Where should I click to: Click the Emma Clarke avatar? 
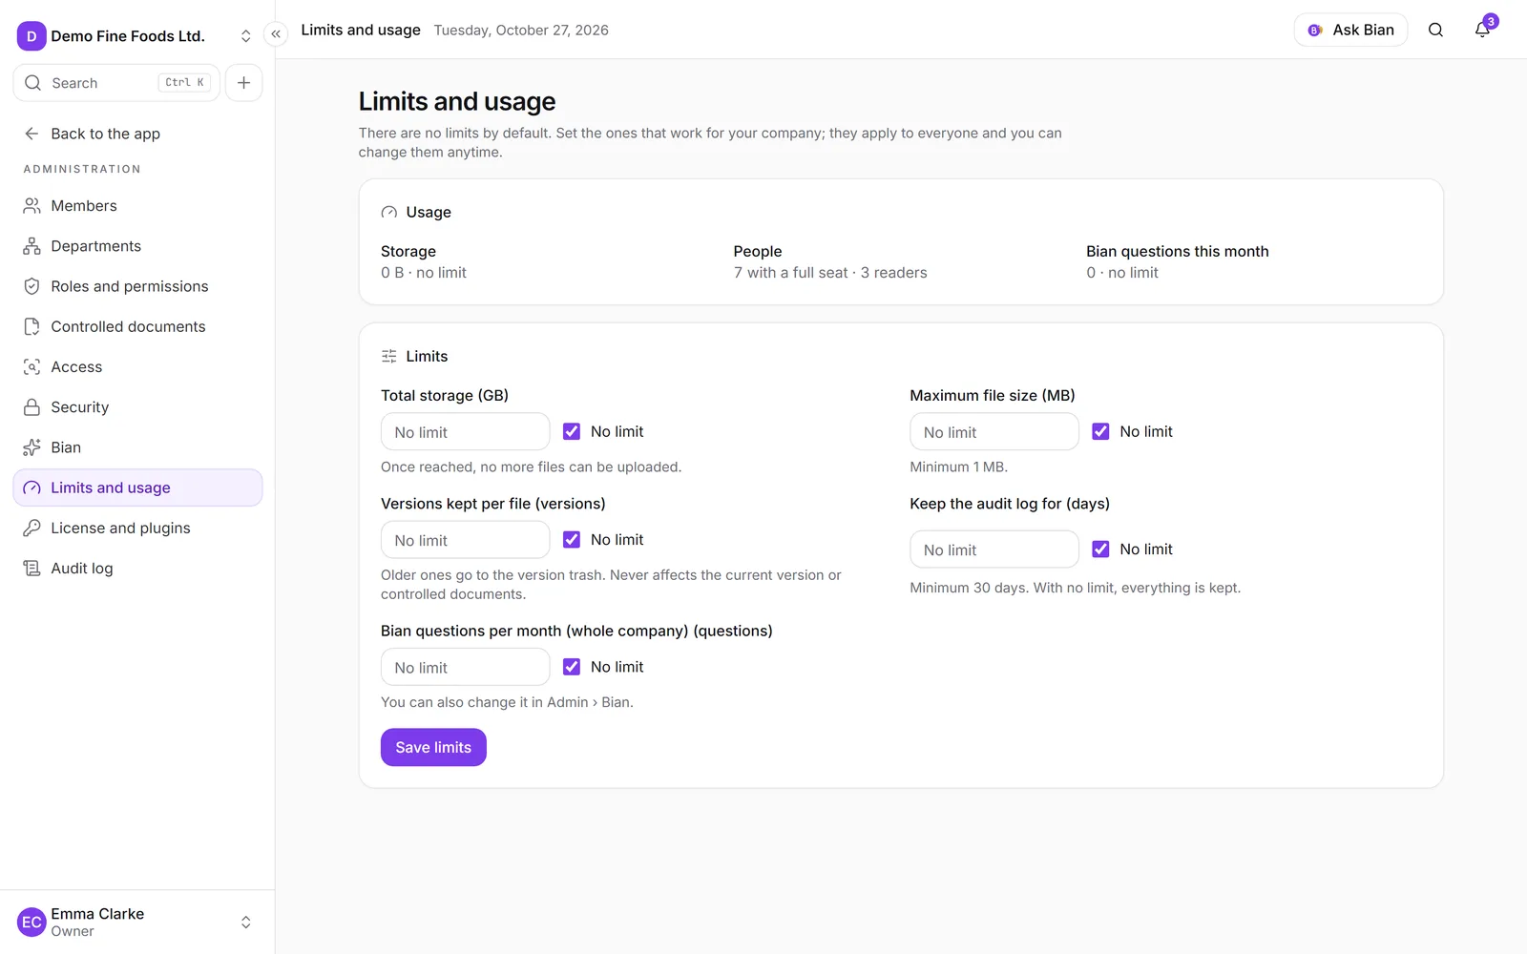point(31,923)
